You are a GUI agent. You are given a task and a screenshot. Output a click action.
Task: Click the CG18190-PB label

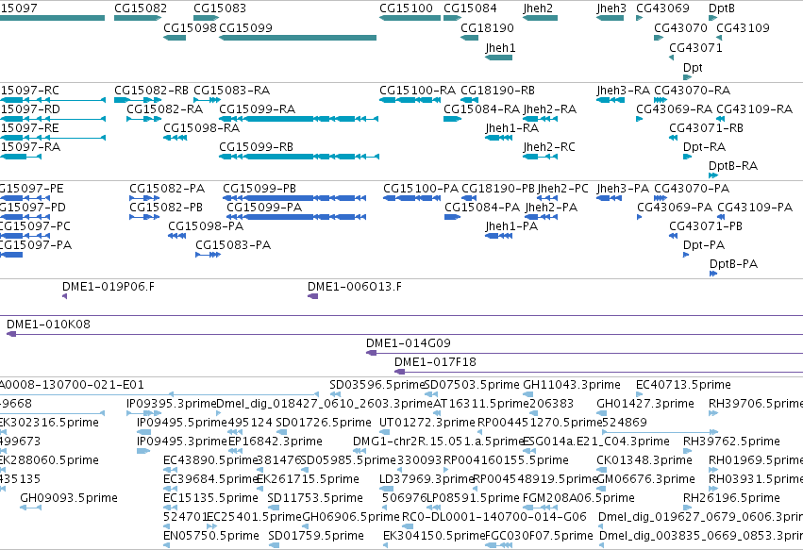(498, 189)
